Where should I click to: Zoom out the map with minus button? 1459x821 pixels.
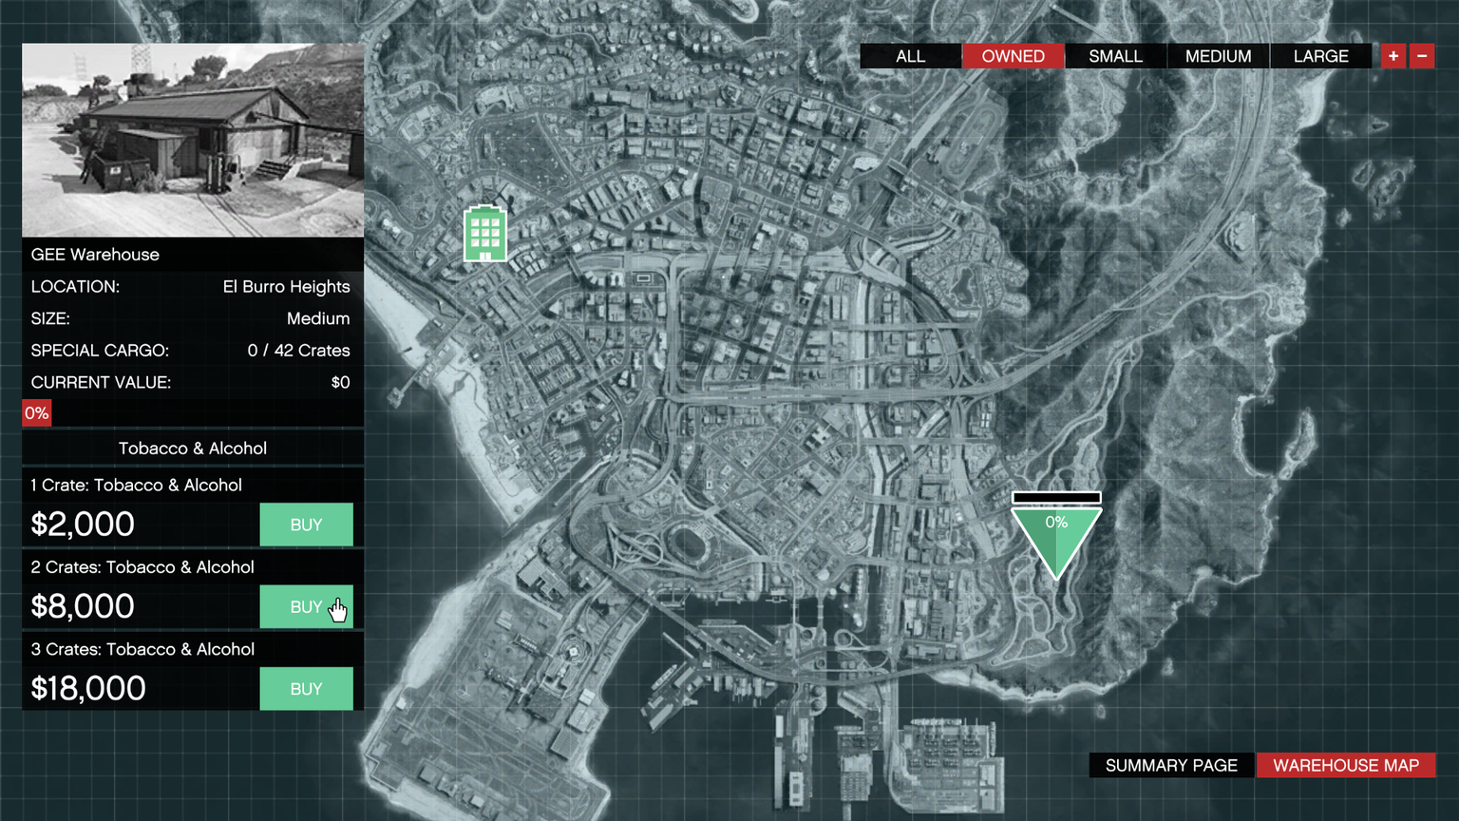click(1422, 56)
